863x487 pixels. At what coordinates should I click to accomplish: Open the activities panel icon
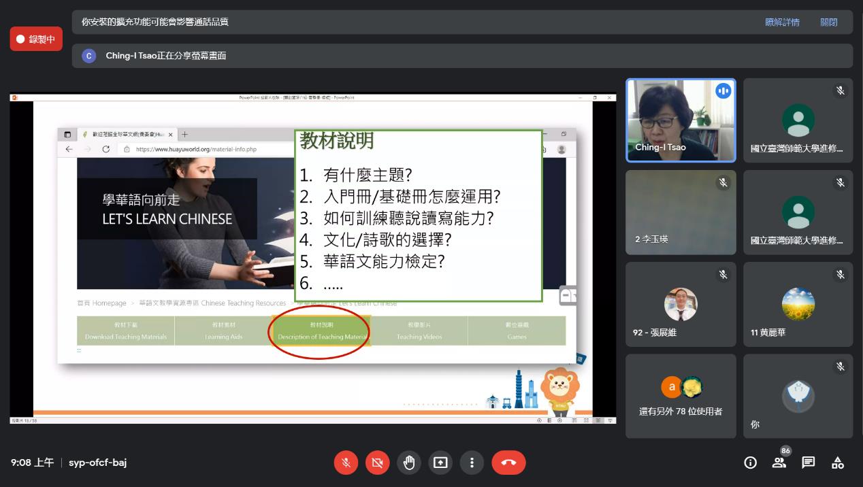tap(838, 463)
